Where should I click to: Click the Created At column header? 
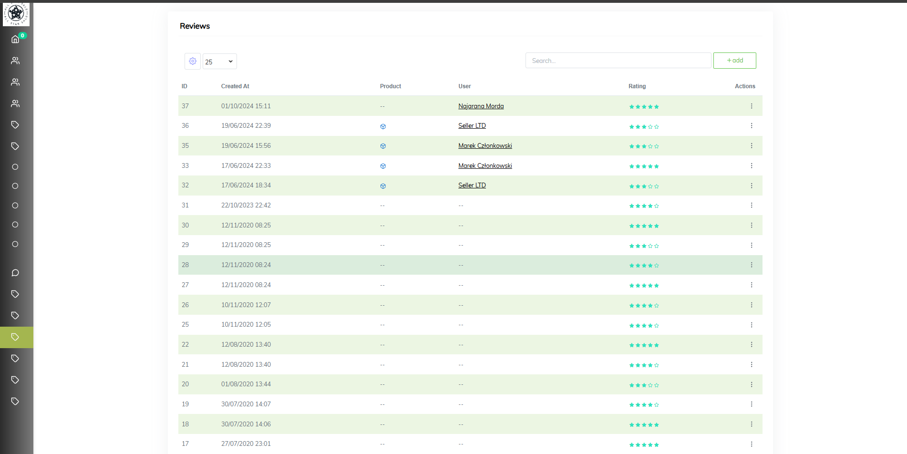(x=235, y=86)
